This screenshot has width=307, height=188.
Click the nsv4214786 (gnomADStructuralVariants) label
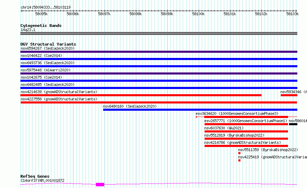242,142
